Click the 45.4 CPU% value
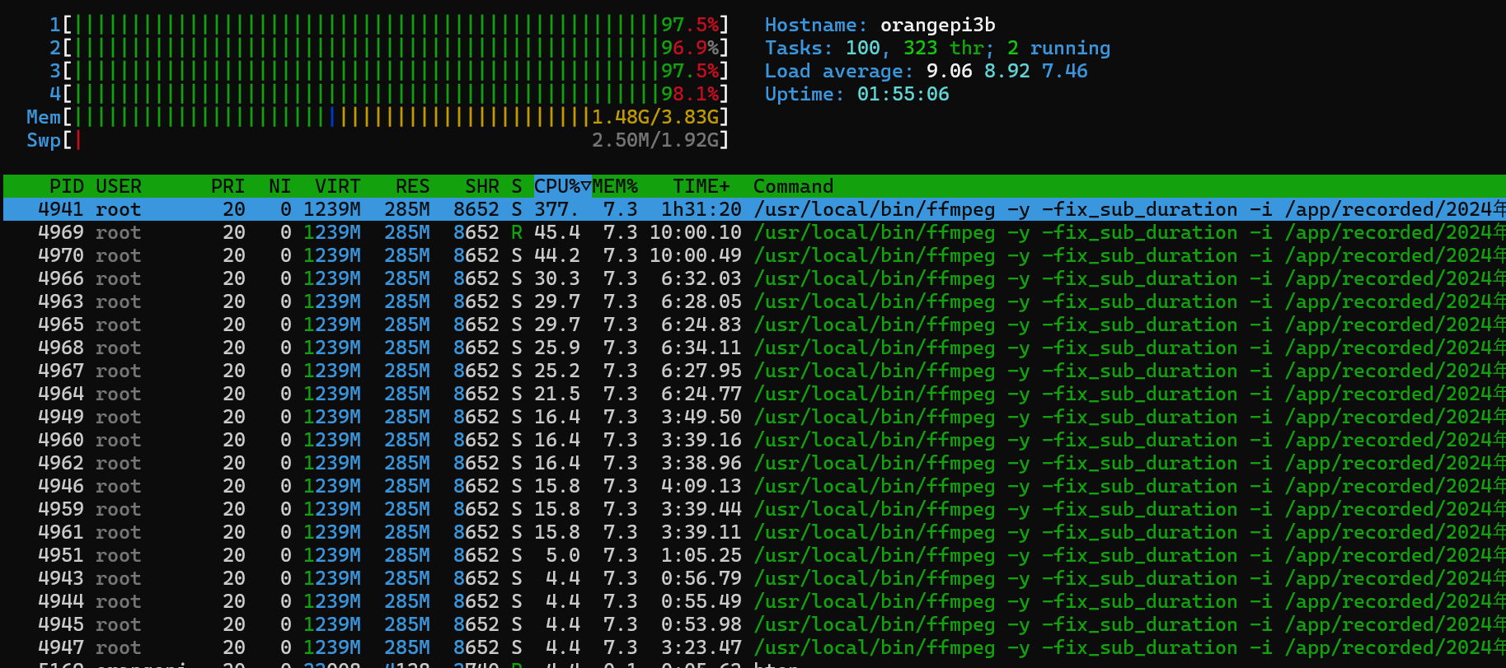This screenshot has height=668, width=1506. tap(557, 232)
